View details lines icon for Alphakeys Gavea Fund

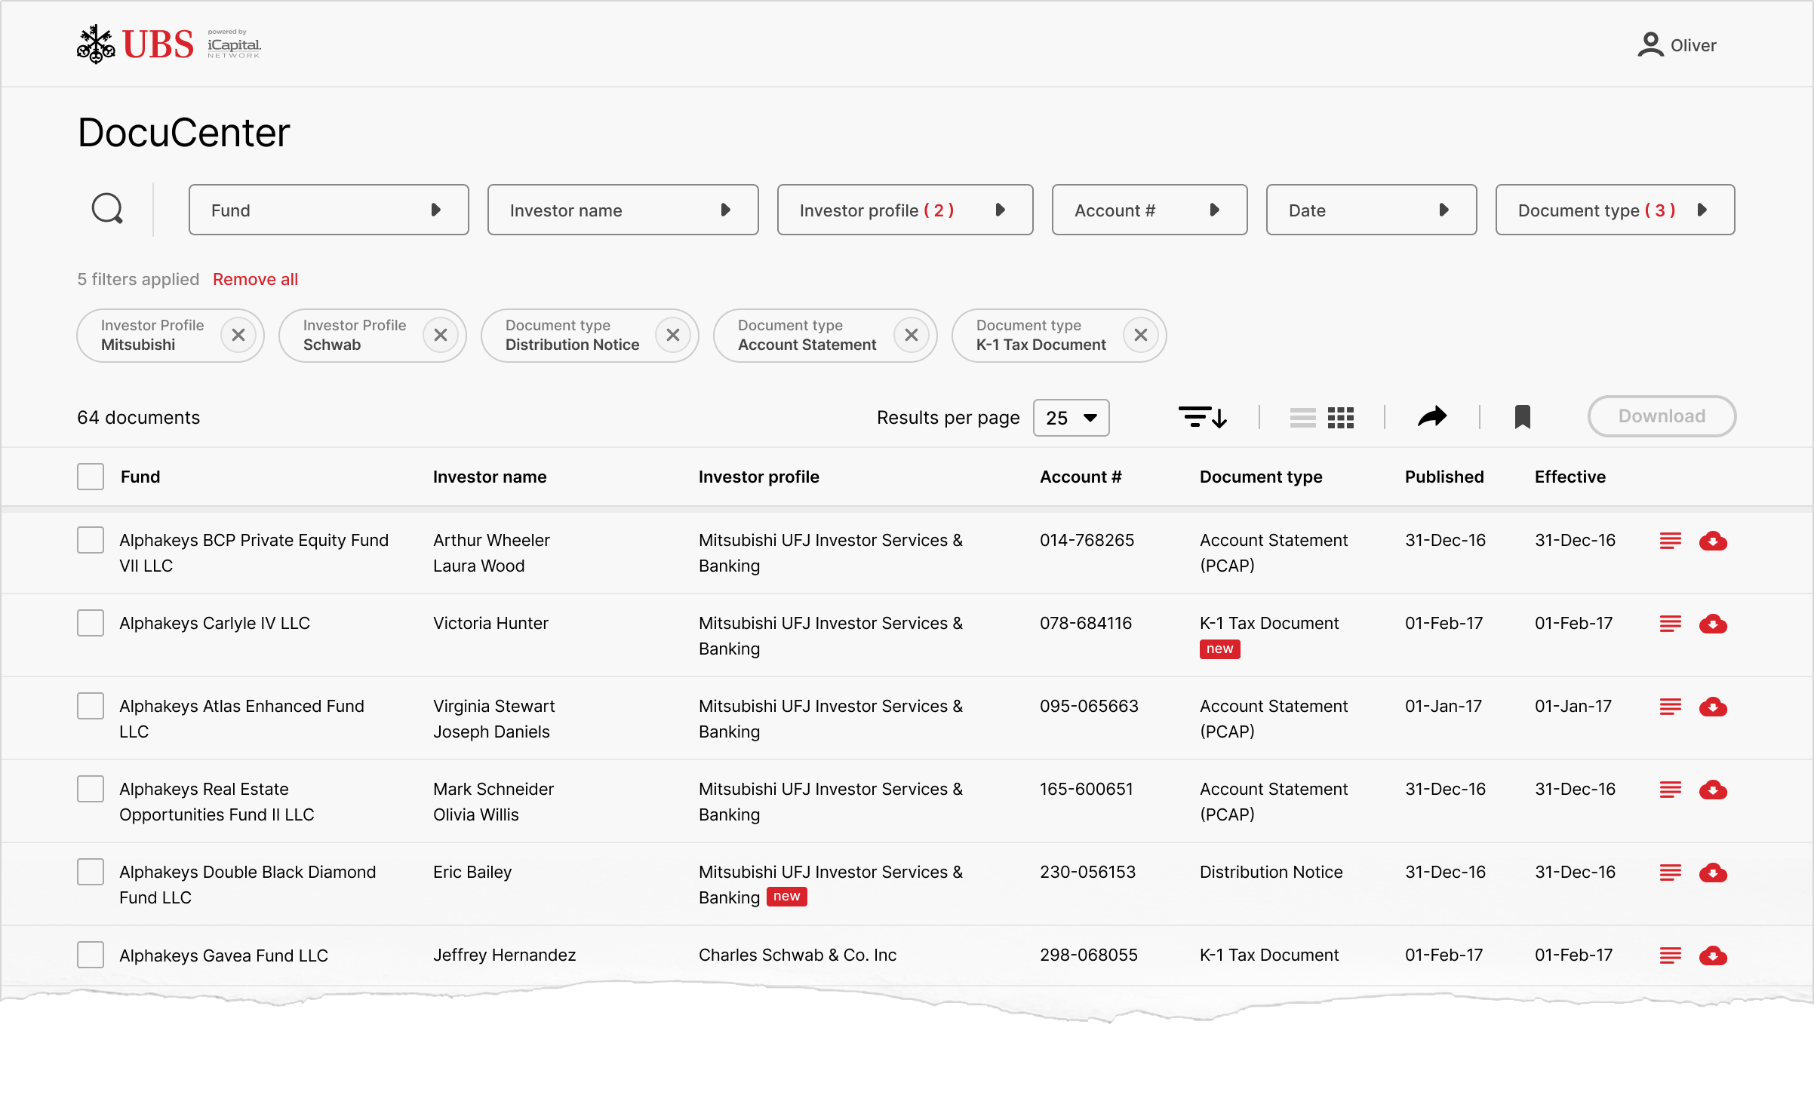[1670, 955]
